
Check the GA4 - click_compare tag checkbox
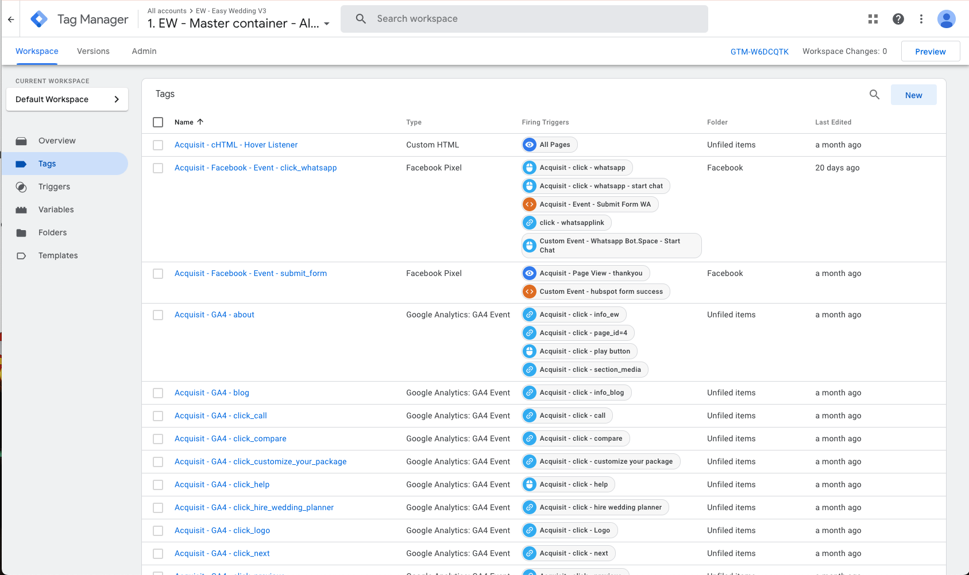[x=158, y=439]
